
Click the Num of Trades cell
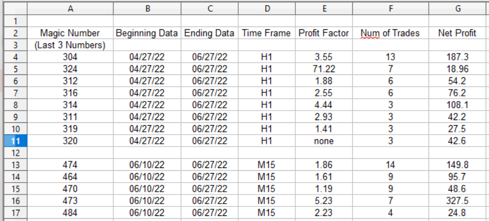(391, 33)
